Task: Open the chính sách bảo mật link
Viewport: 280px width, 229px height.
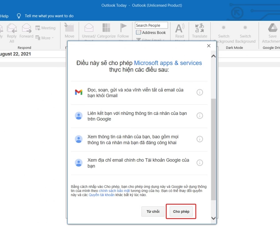Action: [114, 191]
